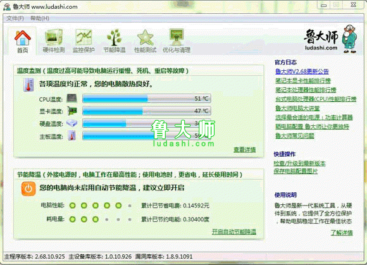Open the 优化与清理 icon
This screenshot has height=265, width=367.
pos(177,37)
